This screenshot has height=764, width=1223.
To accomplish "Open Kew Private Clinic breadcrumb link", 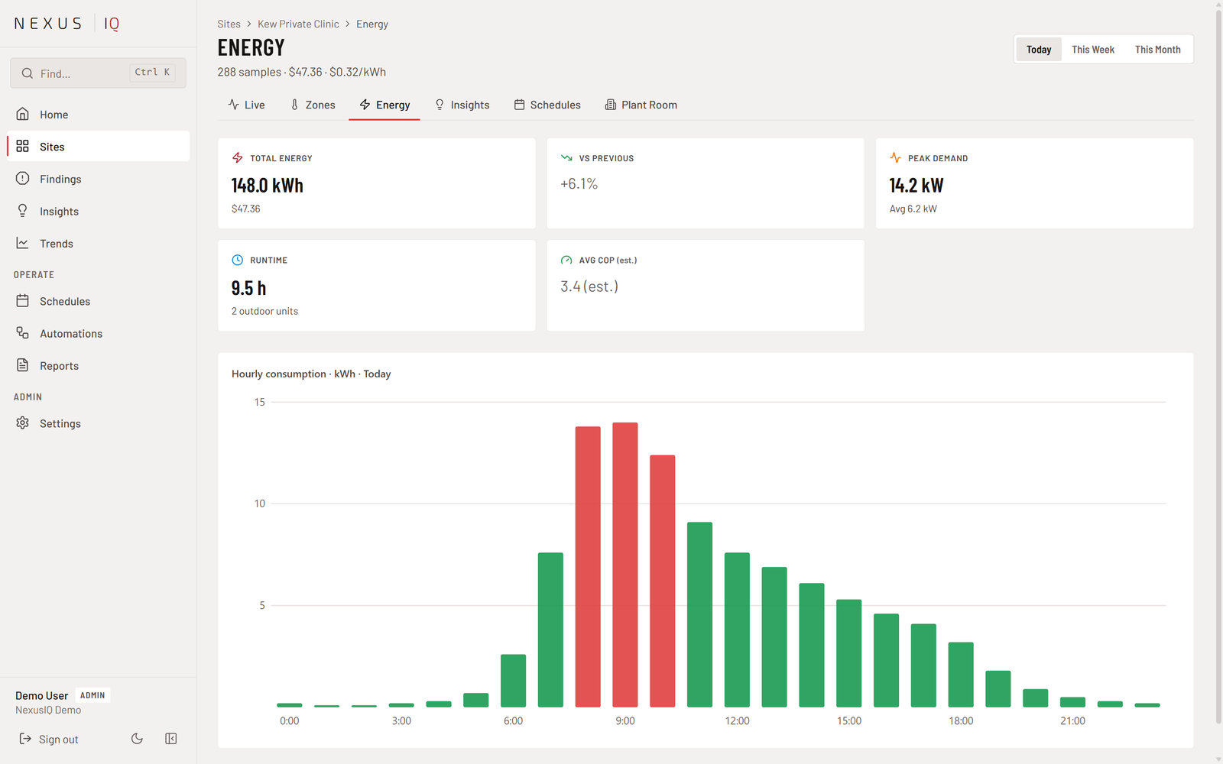I will (x=298, y=24).
